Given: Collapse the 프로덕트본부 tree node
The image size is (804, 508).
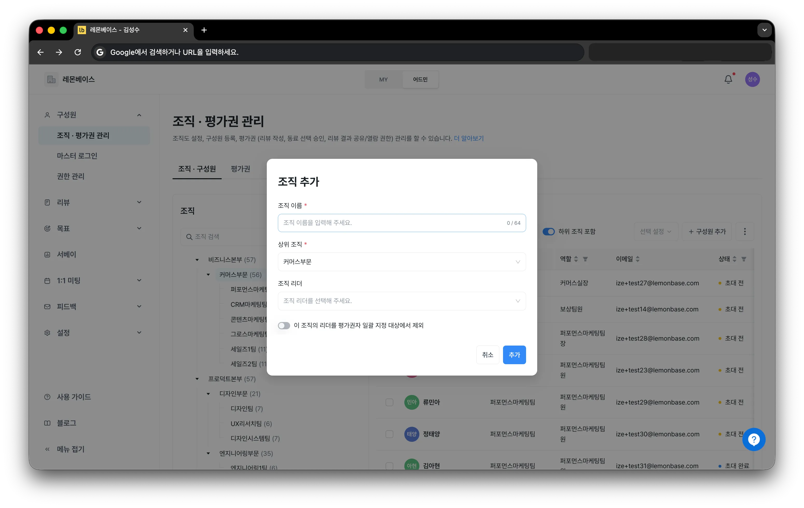Looking at the screenshot, I should click(x=197, y=379).
